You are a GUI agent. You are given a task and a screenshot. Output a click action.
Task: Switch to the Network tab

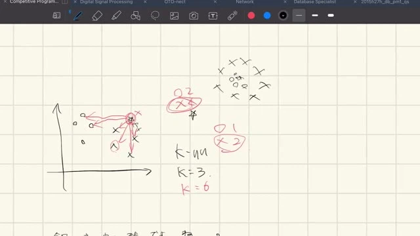pyautogui.click(x=245, y=2)
